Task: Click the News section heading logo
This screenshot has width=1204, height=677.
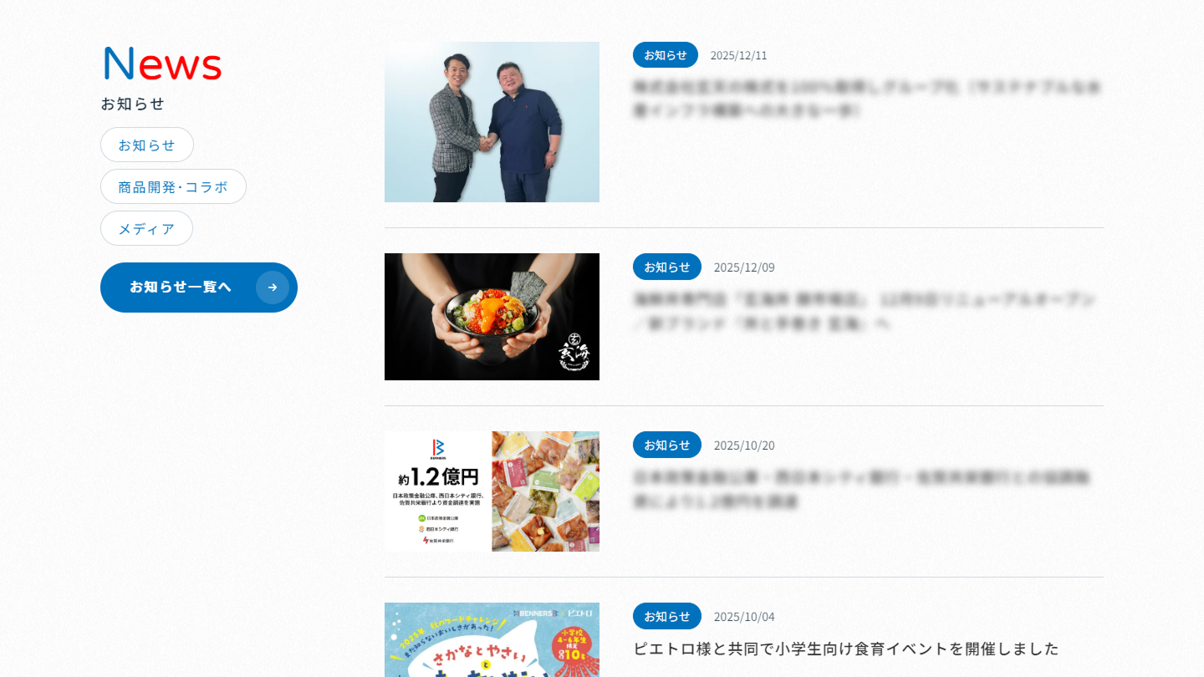Action: (162, 64)
